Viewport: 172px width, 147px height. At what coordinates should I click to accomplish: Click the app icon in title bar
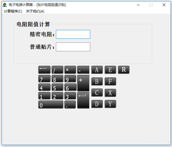tap(5, 5)
